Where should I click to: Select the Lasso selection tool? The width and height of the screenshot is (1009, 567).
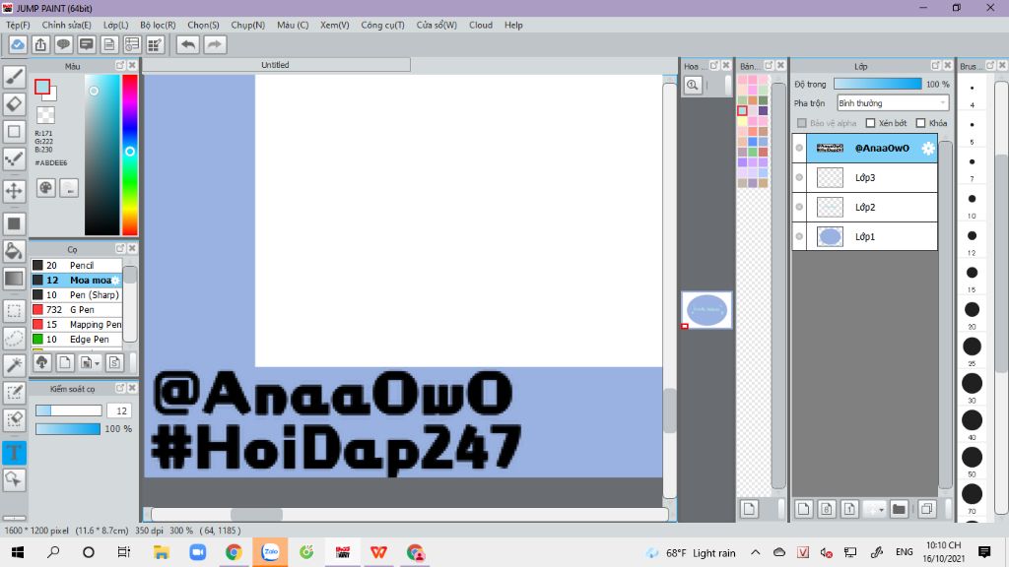(14, 339)
